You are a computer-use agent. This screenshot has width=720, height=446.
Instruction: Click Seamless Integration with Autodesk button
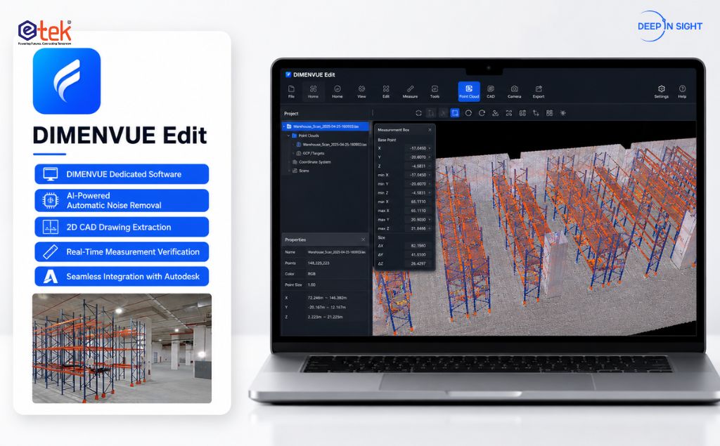(122, 277)
